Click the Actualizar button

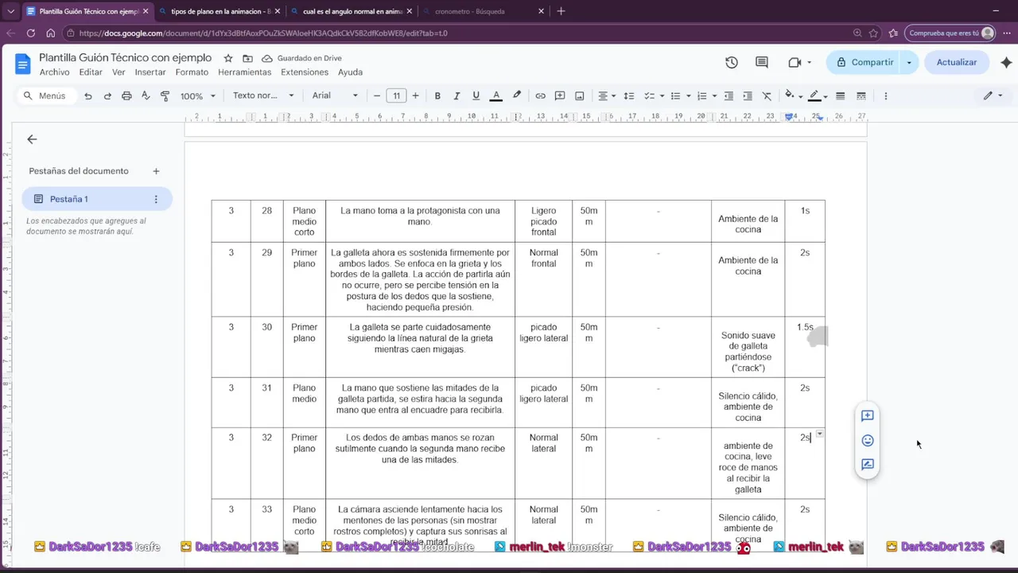click(x=957, y=62)
